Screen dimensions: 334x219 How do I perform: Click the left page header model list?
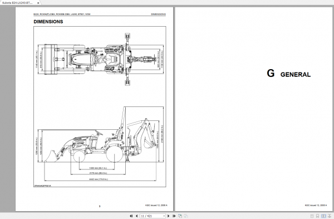click(x=62, y=14)
